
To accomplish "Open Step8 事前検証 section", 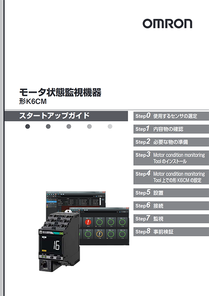I will [x=171, y=232].
